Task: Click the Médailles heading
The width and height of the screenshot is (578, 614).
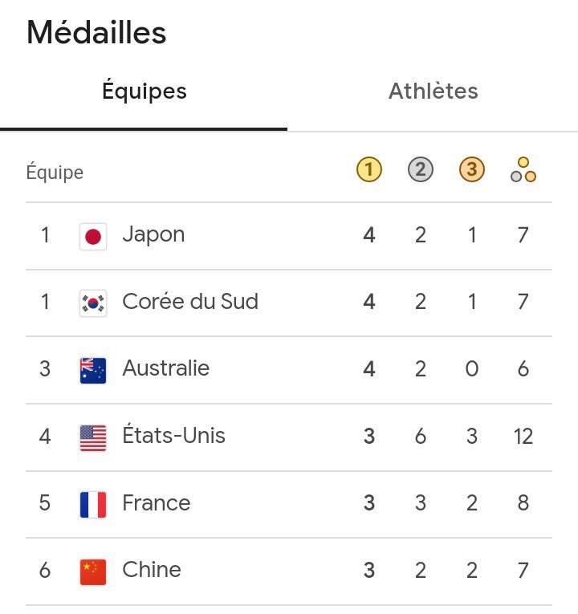Action: 96,33
